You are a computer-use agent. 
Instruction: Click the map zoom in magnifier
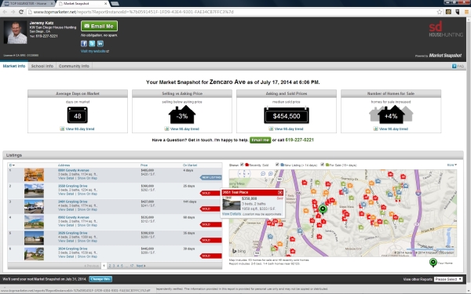pos(271,174)
